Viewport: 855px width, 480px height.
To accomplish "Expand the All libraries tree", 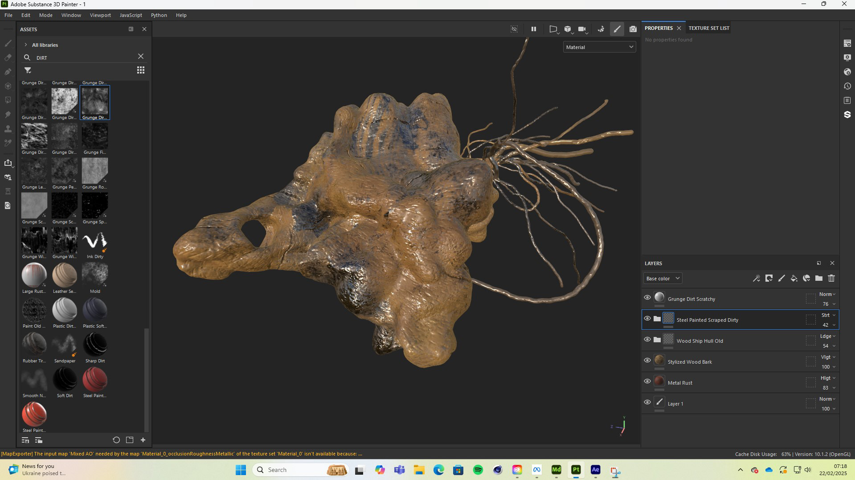I will [x=26, y=45].
